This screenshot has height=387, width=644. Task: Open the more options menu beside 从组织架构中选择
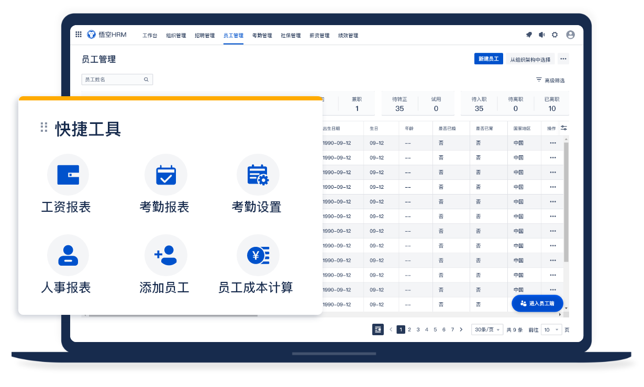point(563,59)
